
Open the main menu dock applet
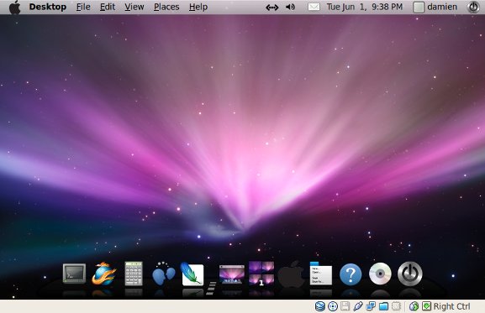[x=321, y=274]
